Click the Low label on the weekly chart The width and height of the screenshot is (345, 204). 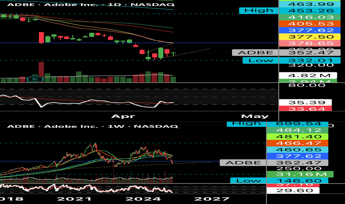pyautogui.click(x=248, y=181)
